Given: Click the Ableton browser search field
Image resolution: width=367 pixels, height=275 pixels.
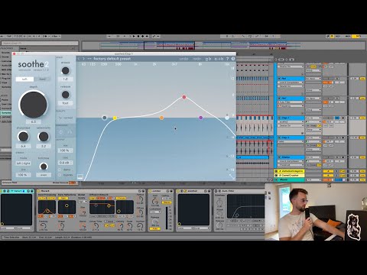Looking at the screenshot, I should [x=40, y=44].
